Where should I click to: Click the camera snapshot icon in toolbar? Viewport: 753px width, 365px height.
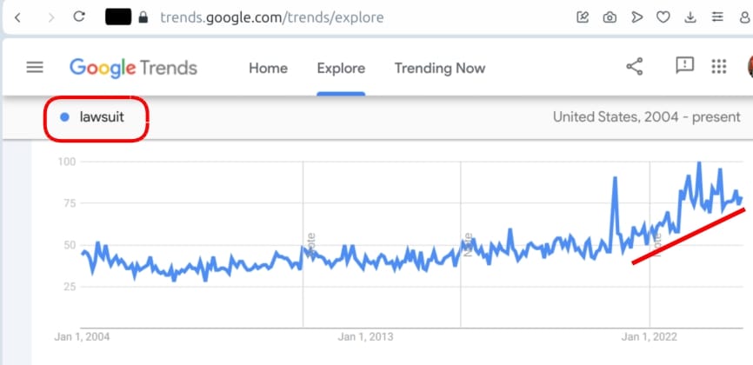click(610, 17)
